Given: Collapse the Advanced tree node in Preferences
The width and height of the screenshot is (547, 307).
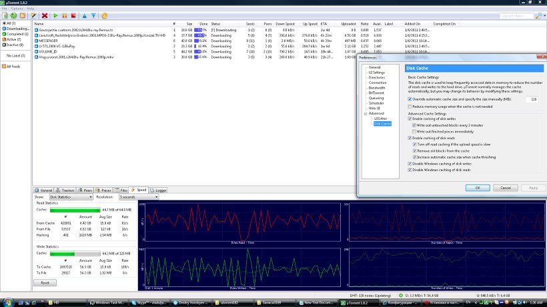Looking at the screenshot, I should pyautogui.click(x=365, y=114).
